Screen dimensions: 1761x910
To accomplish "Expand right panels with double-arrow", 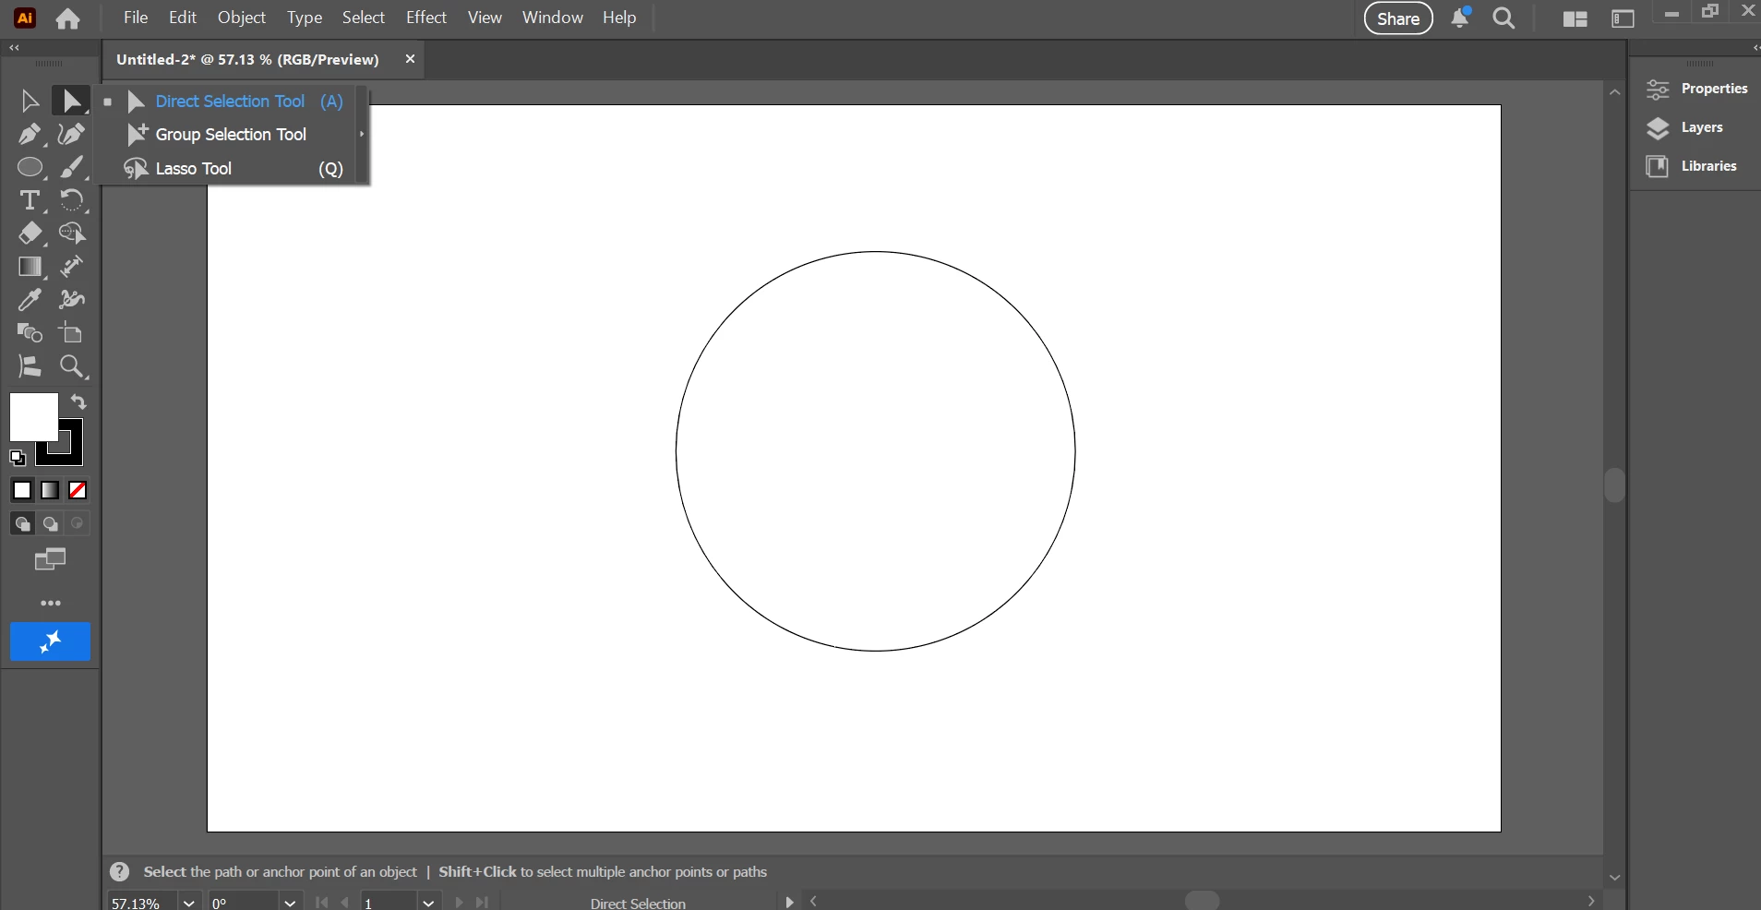I will click(1755, 47).
